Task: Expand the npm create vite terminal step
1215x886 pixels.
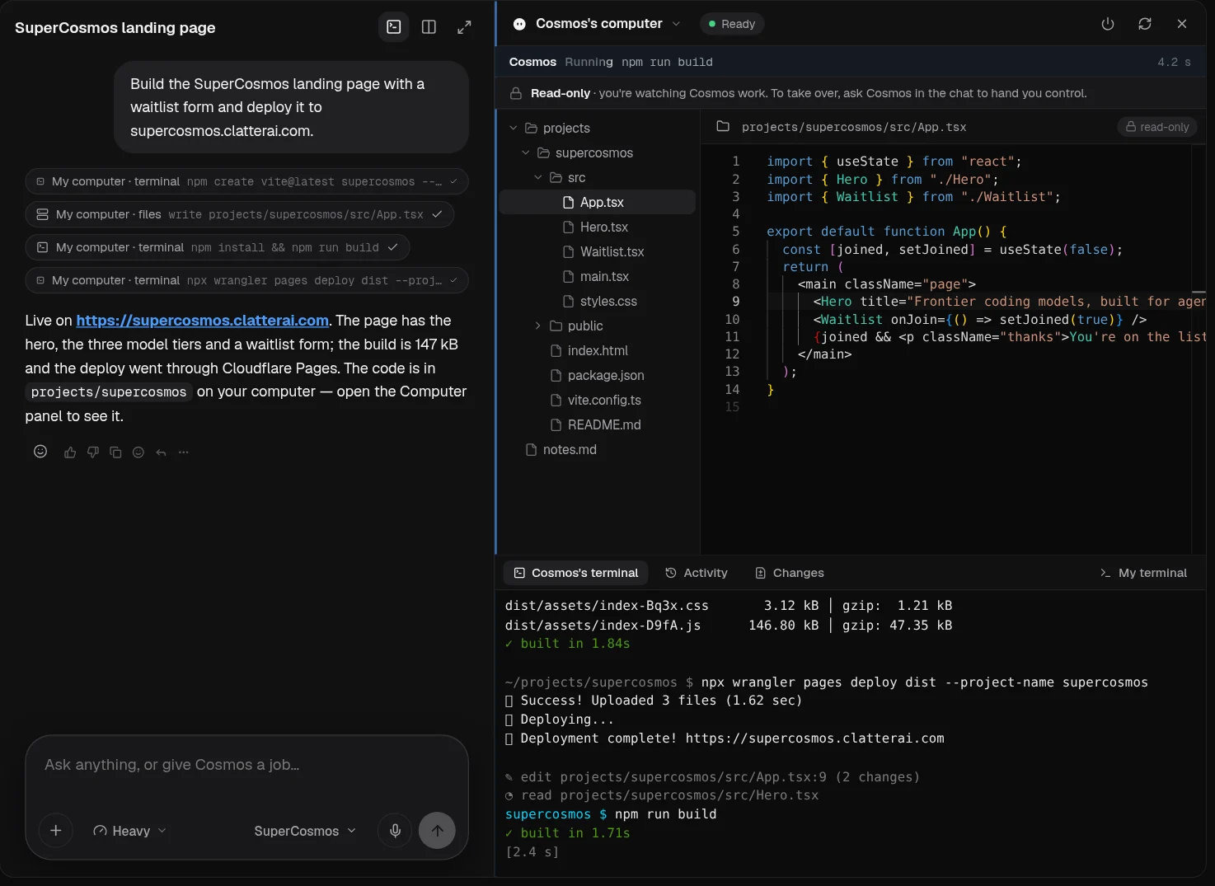Action: (246, 181)
